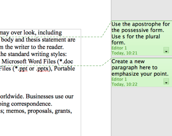Place cursor in the word 'Portable'

64,68
